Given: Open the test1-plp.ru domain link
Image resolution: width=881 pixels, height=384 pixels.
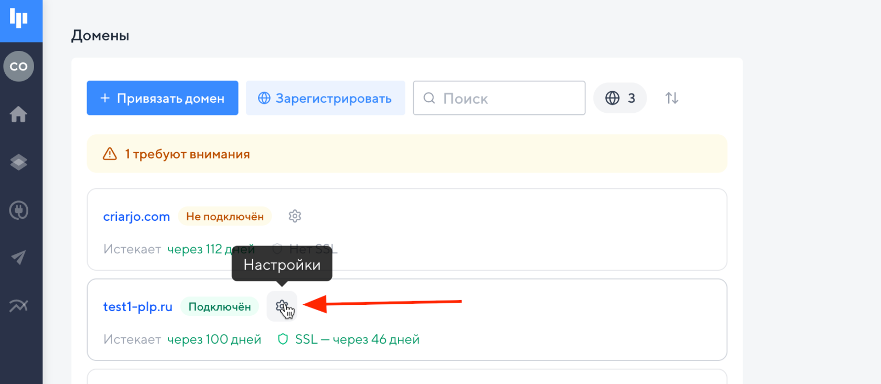Looking at the screenshot, I should tap(138, 307).
